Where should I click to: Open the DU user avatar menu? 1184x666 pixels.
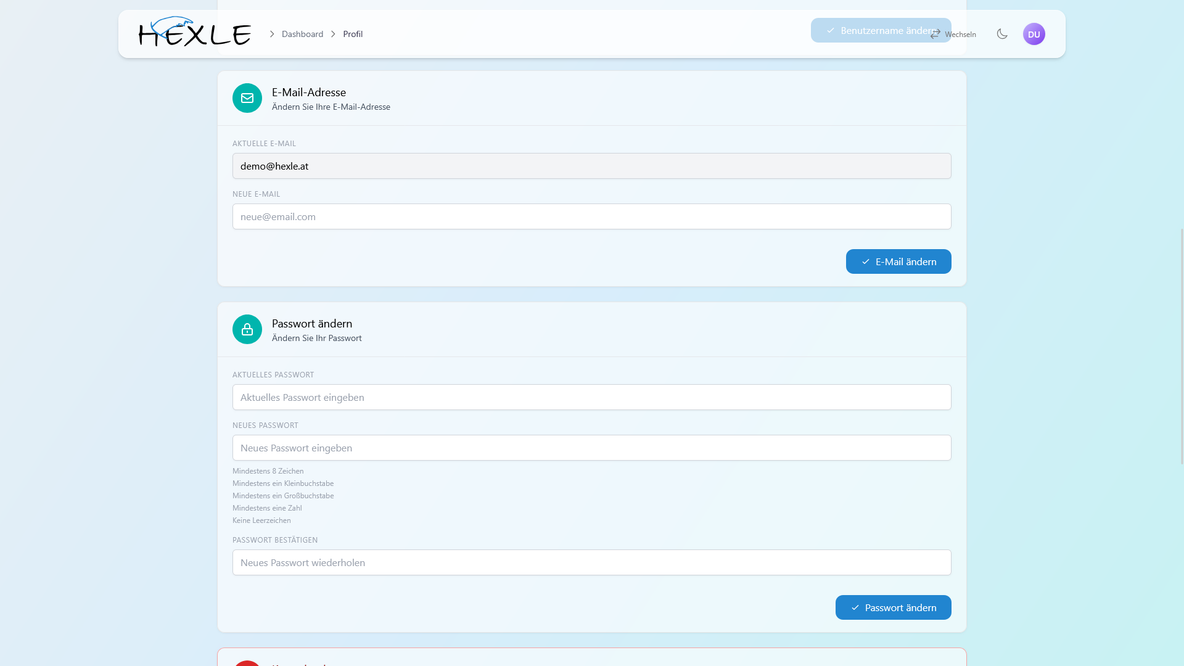tap(1034, 34)
